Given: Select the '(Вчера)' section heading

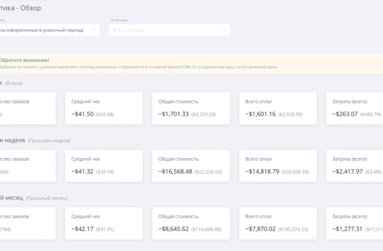Looking at the screenshot, I should [x=14, y=83].
